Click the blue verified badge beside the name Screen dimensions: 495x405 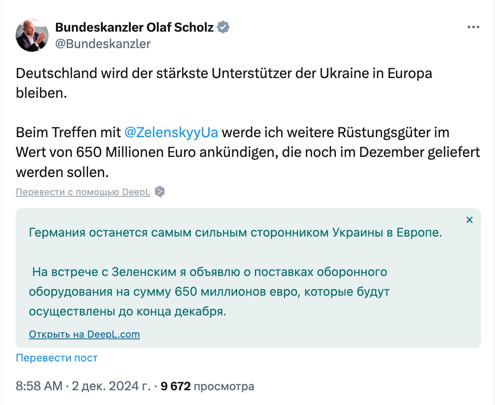coord(223,28)
